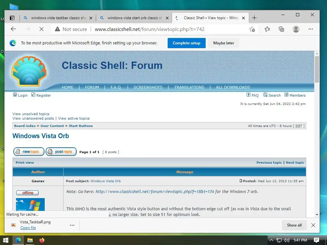This screenshot has height=245, width=327.
Task: Click the Vista_TaskbaR.png download file icon
Action: [13, 225]
